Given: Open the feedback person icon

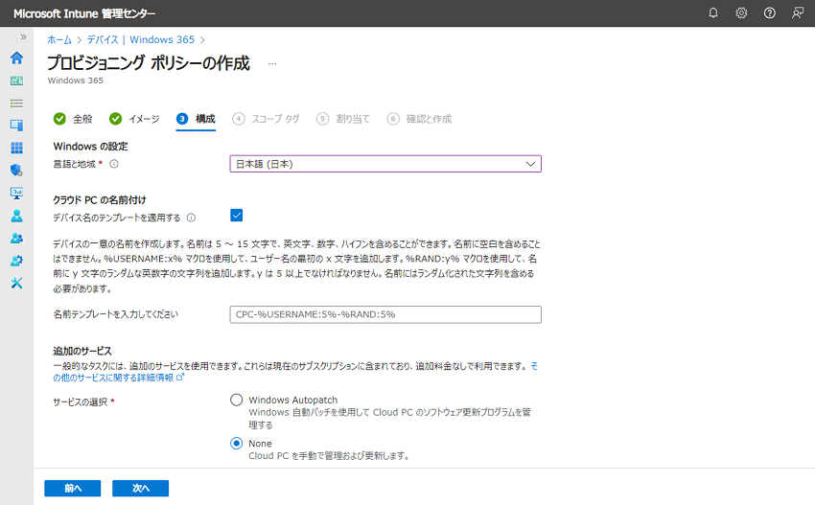Looking at the screenshot, I should (x=798, y=13).
